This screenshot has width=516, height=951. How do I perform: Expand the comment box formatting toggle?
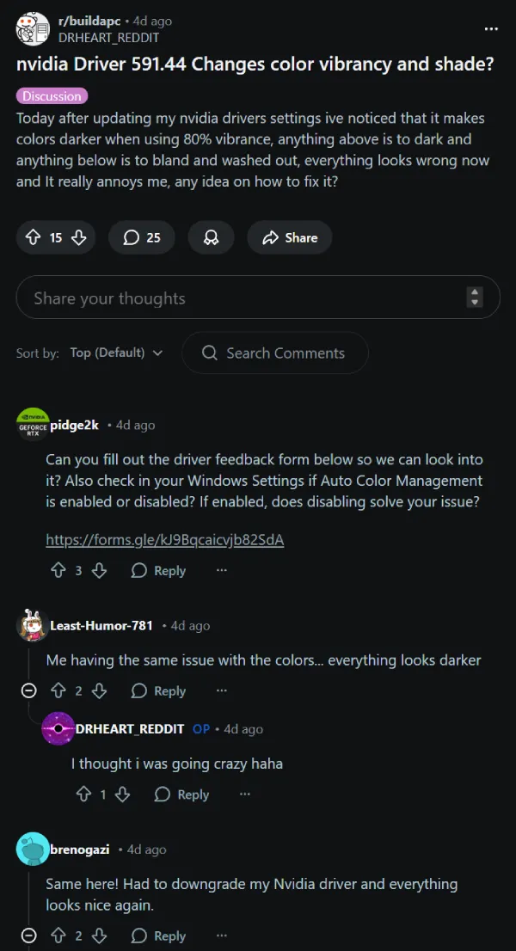pos(475,298)
